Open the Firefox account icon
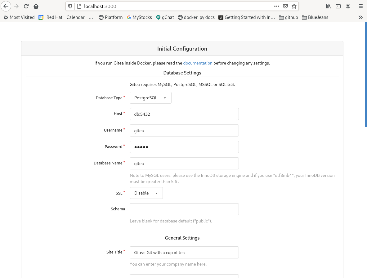The width and height of the screenshot is (367, 278). 348,6
